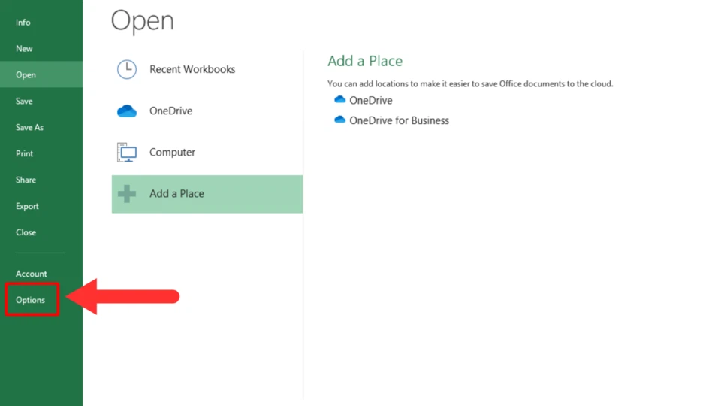
Task: Open Account settings in the sidebar
Action: [x=31, y=274]
